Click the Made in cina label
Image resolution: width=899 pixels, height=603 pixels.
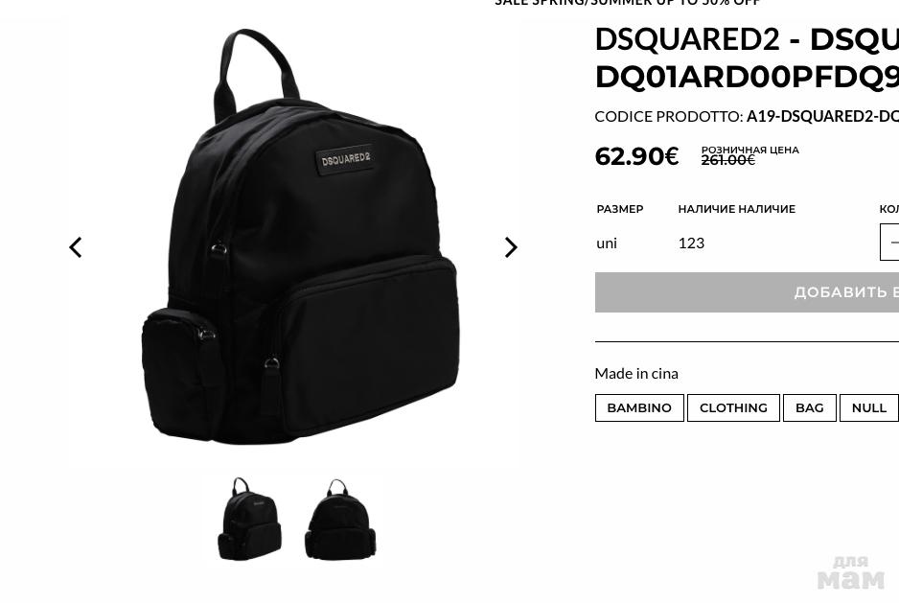tap(636, 374)
